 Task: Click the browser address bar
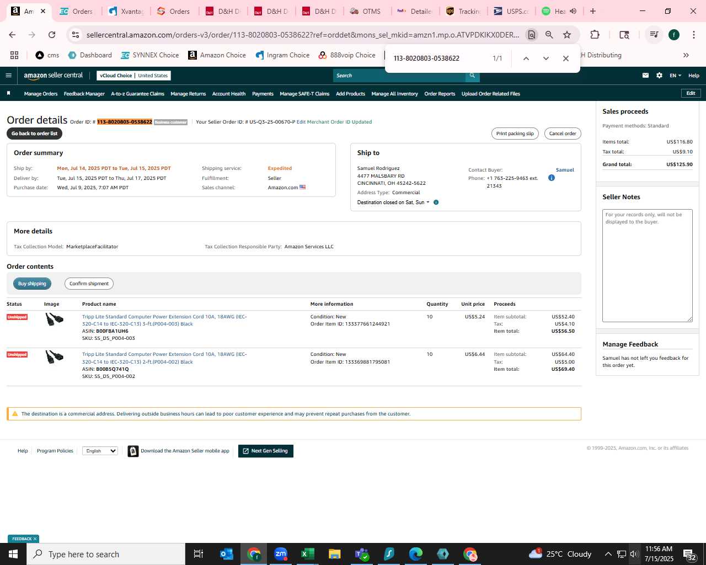coord(302,35)
